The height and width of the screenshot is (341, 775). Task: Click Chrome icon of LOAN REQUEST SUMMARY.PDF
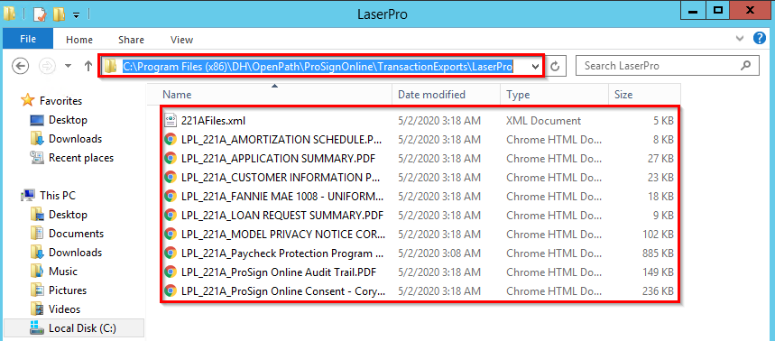[171, 215]
